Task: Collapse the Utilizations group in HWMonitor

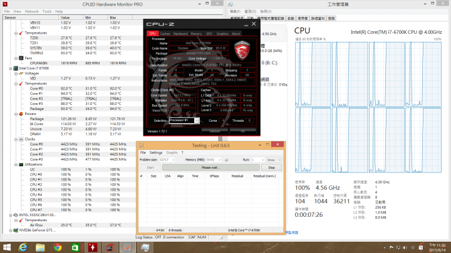Action: [x=16, y=164]
